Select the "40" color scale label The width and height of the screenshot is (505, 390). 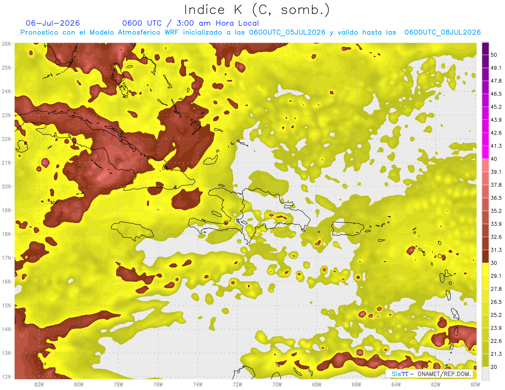494,159
